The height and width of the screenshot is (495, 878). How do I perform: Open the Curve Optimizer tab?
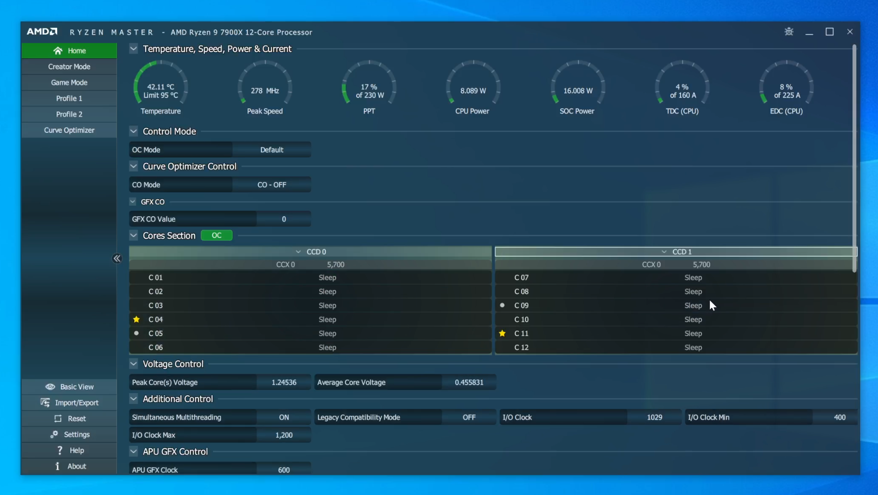69,130
